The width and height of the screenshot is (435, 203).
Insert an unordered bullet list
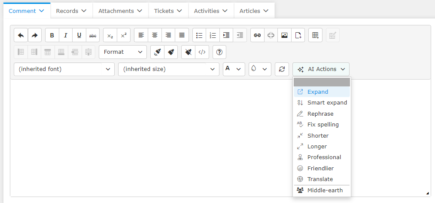point(199,35)
